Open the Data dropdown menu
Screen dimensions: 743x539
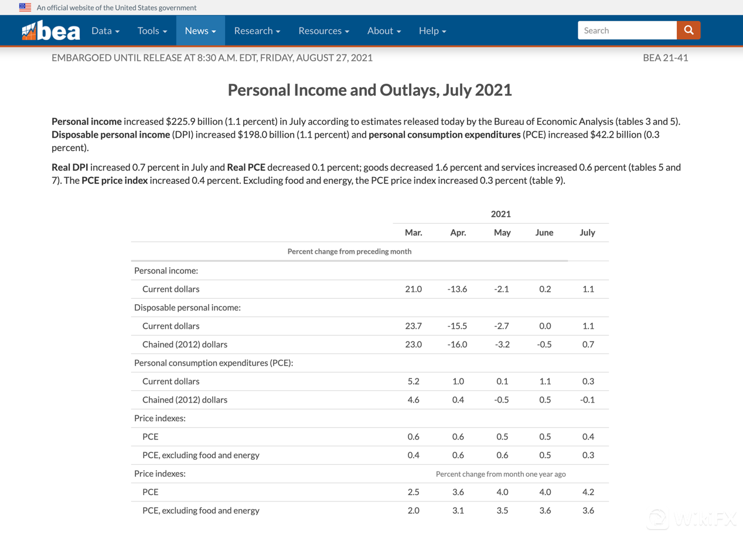click(105, 31)
